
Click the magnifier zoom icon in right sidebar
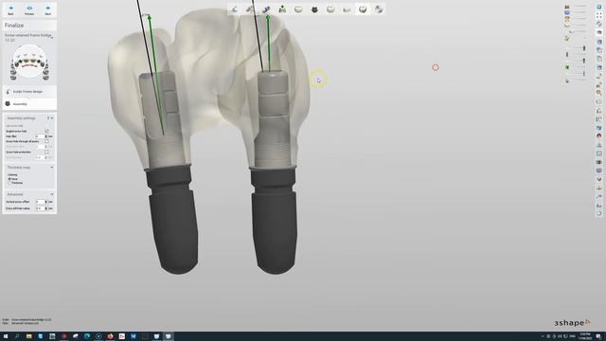[599, 93]
